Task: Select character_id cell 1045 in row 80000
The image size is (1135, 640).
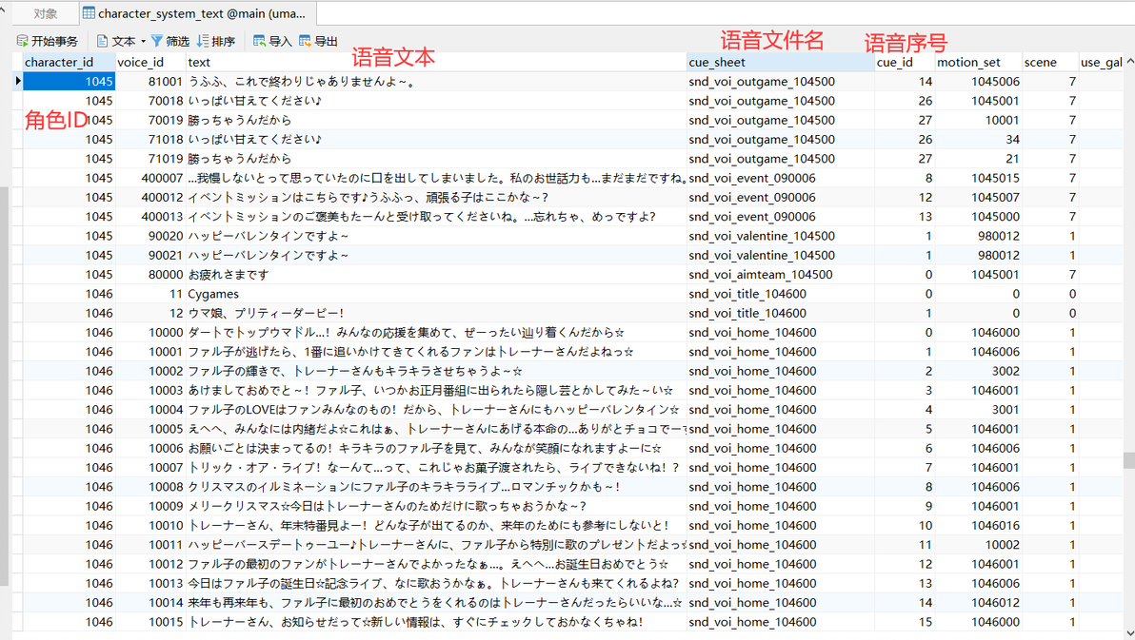Action: pyautogui.click(x=69, y=274)
